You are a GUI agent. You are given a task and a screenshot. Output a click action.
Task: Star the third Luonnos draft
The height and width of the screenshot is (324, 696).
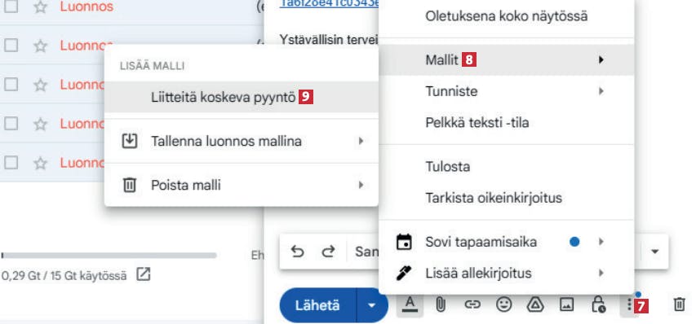pos(41,85)
